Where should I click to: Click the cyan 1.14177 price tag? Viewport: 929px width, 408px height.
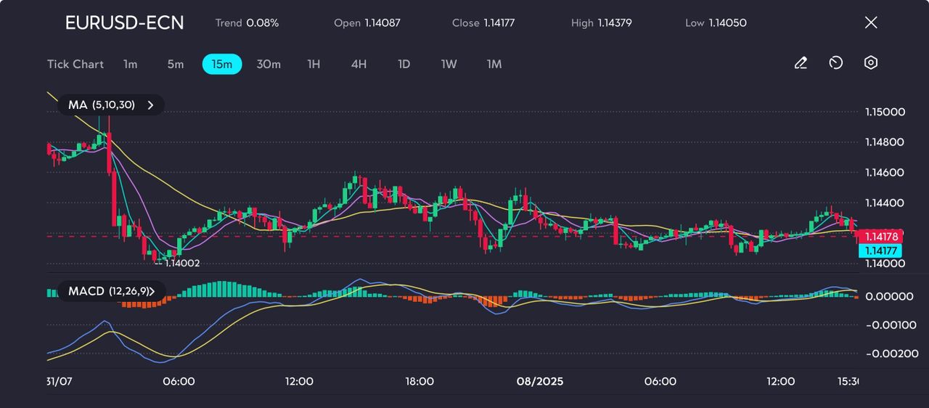coord(880,250)
